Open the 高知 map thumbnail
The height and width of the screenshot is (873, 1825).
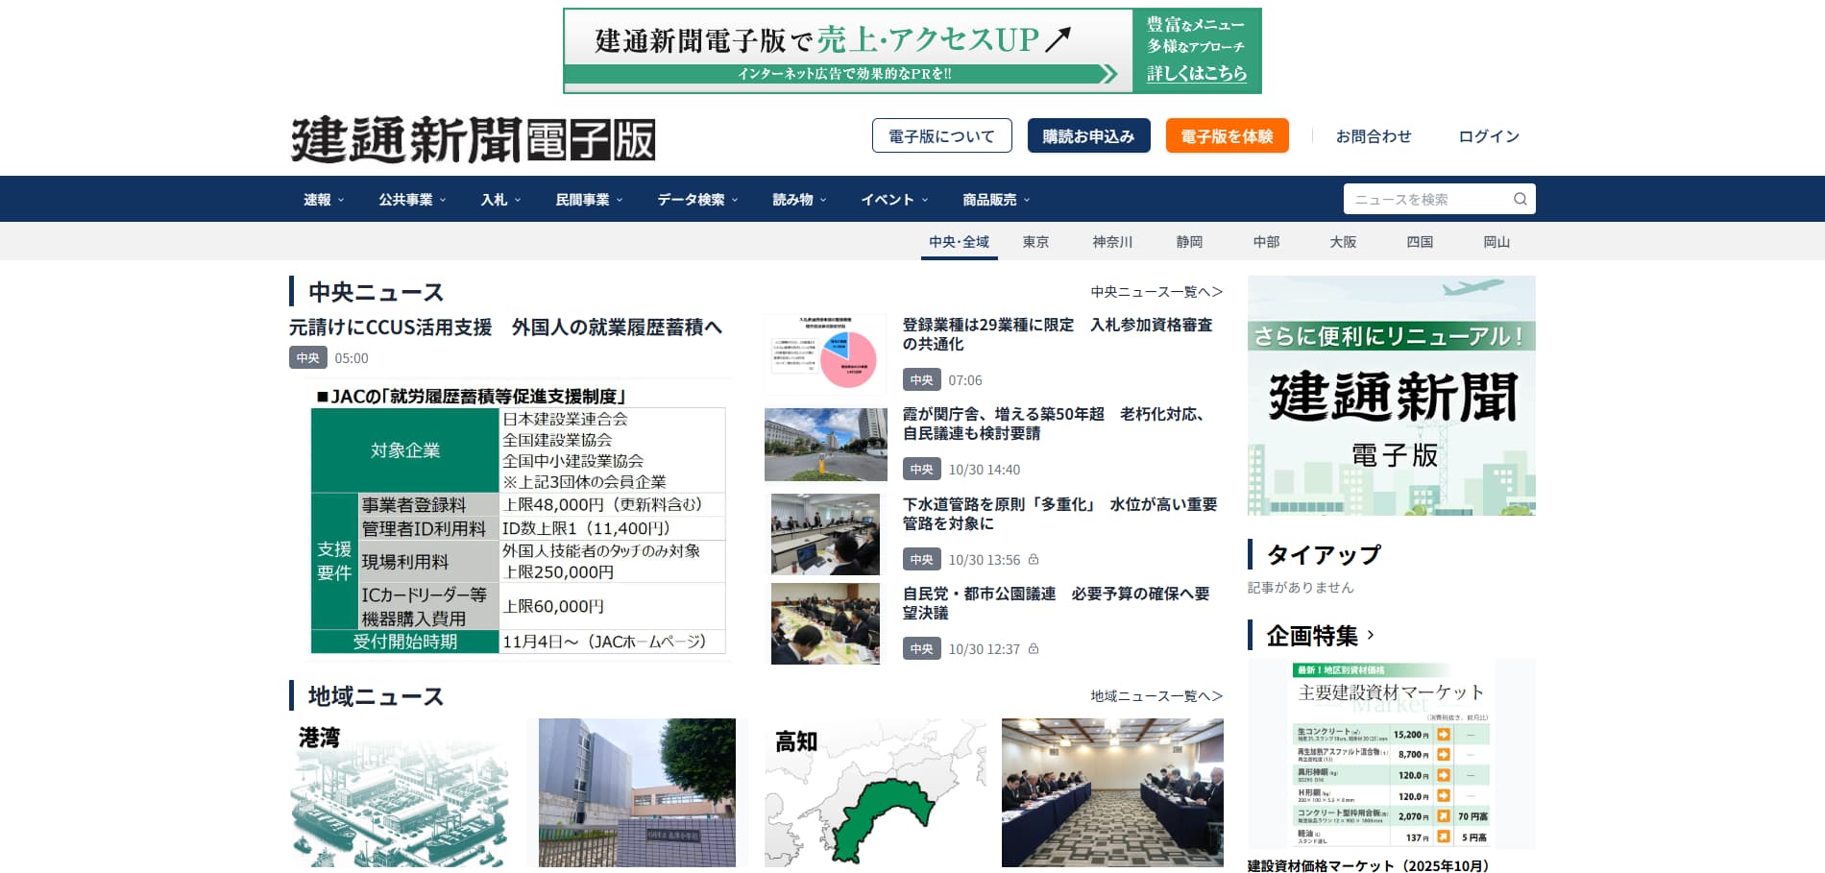click(x=872, y=791)
